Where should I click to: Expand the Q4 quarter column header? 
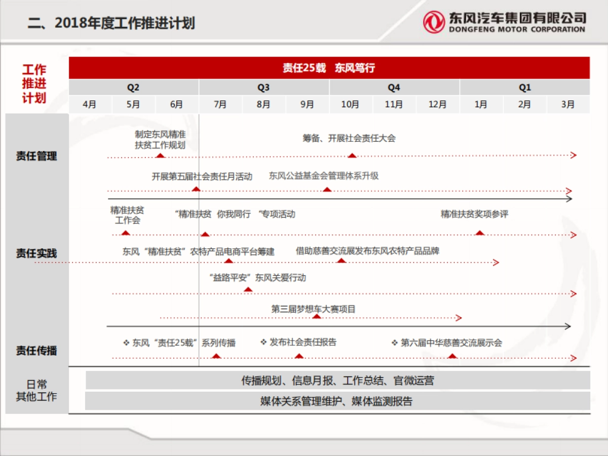[394, 87]
